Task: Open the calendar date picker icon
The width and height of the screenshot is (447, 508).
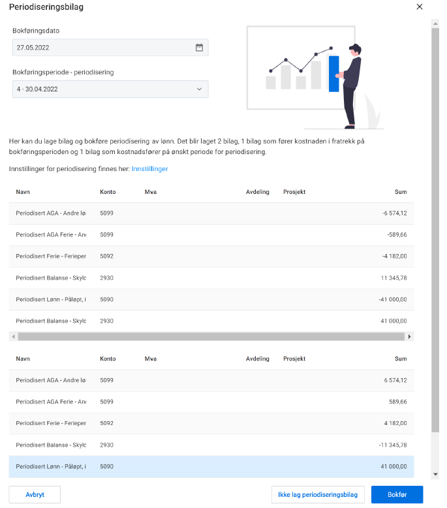Action: point(199,48)
